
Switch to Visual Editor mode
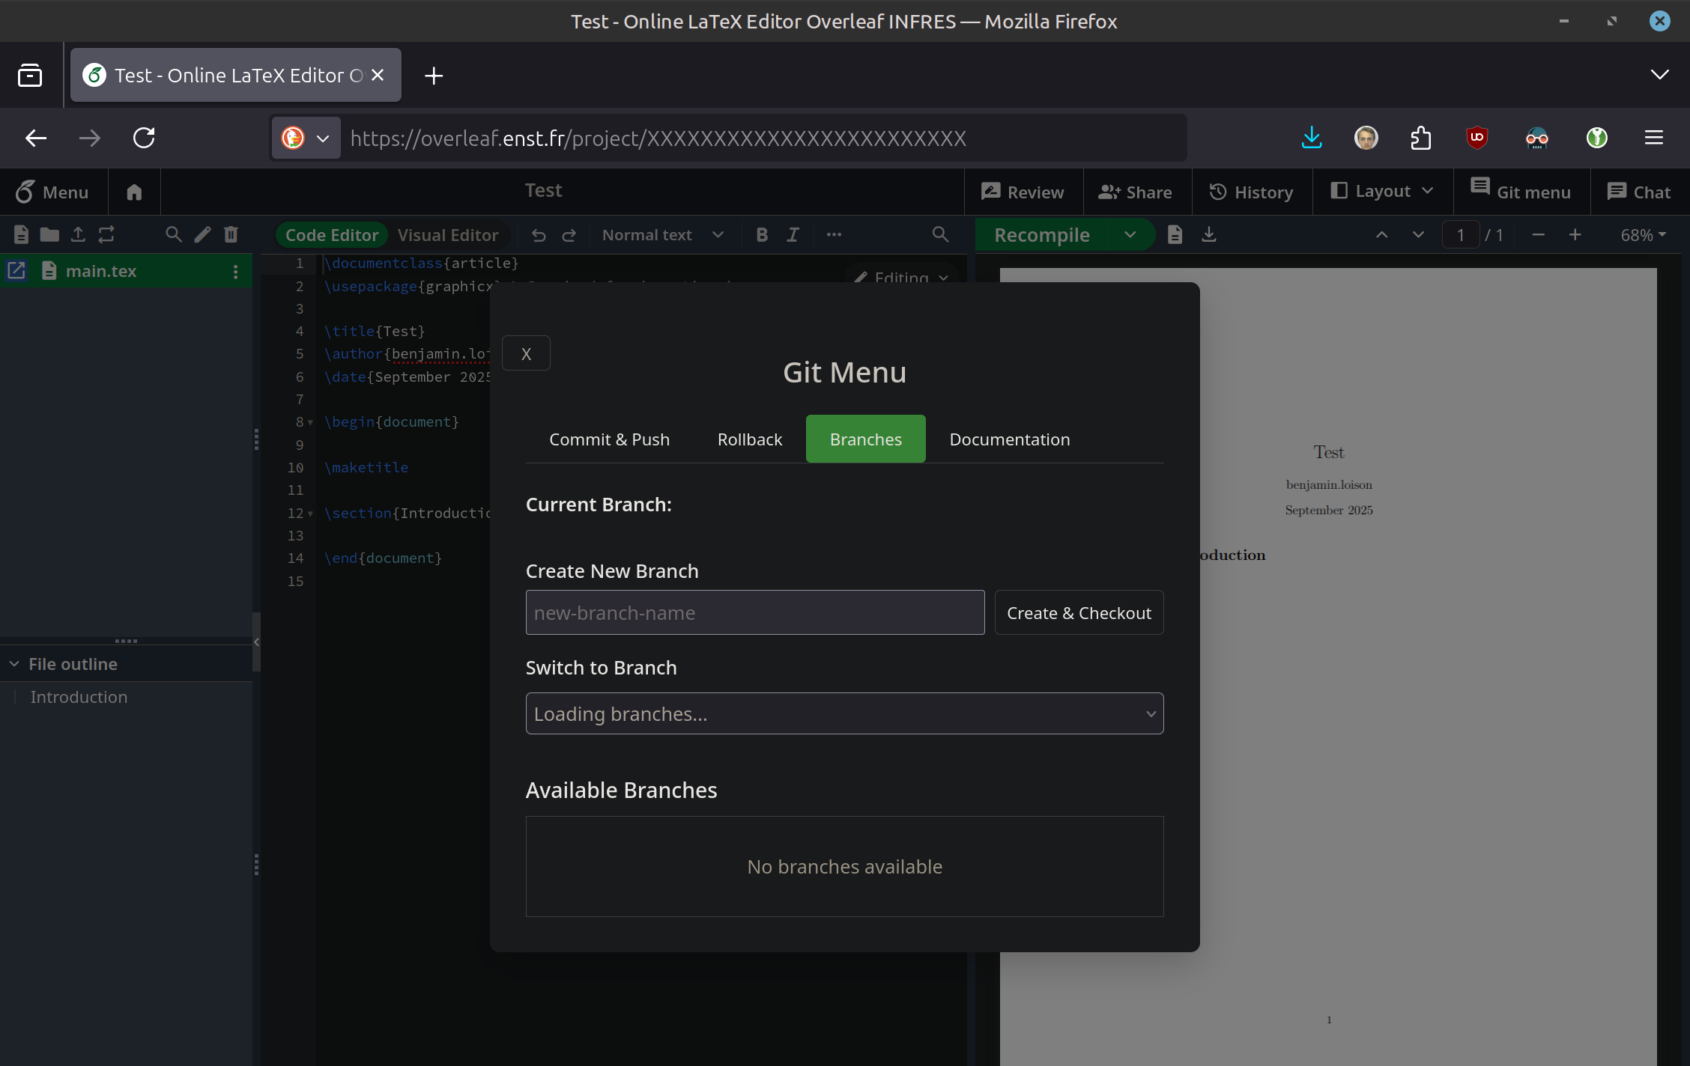tap(447, 235)
